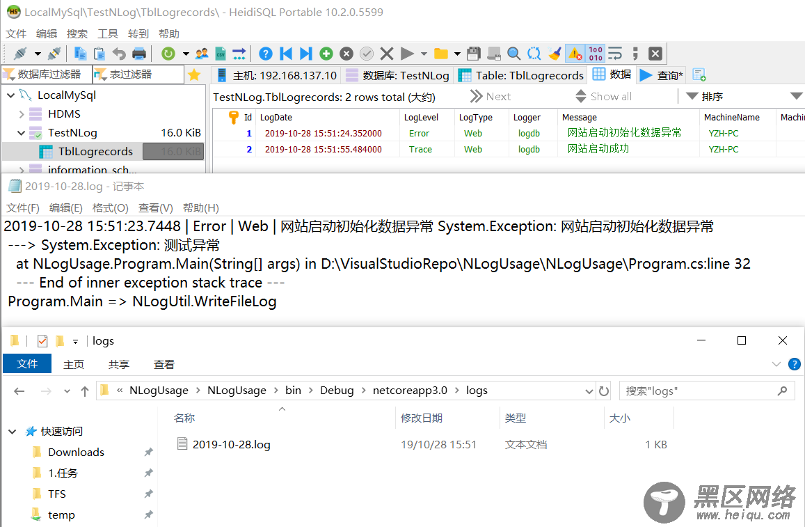The width and height of the screenshot is (805, 527).
Task: Open HeidiSQL 帮助 menu
Action: 169,34
